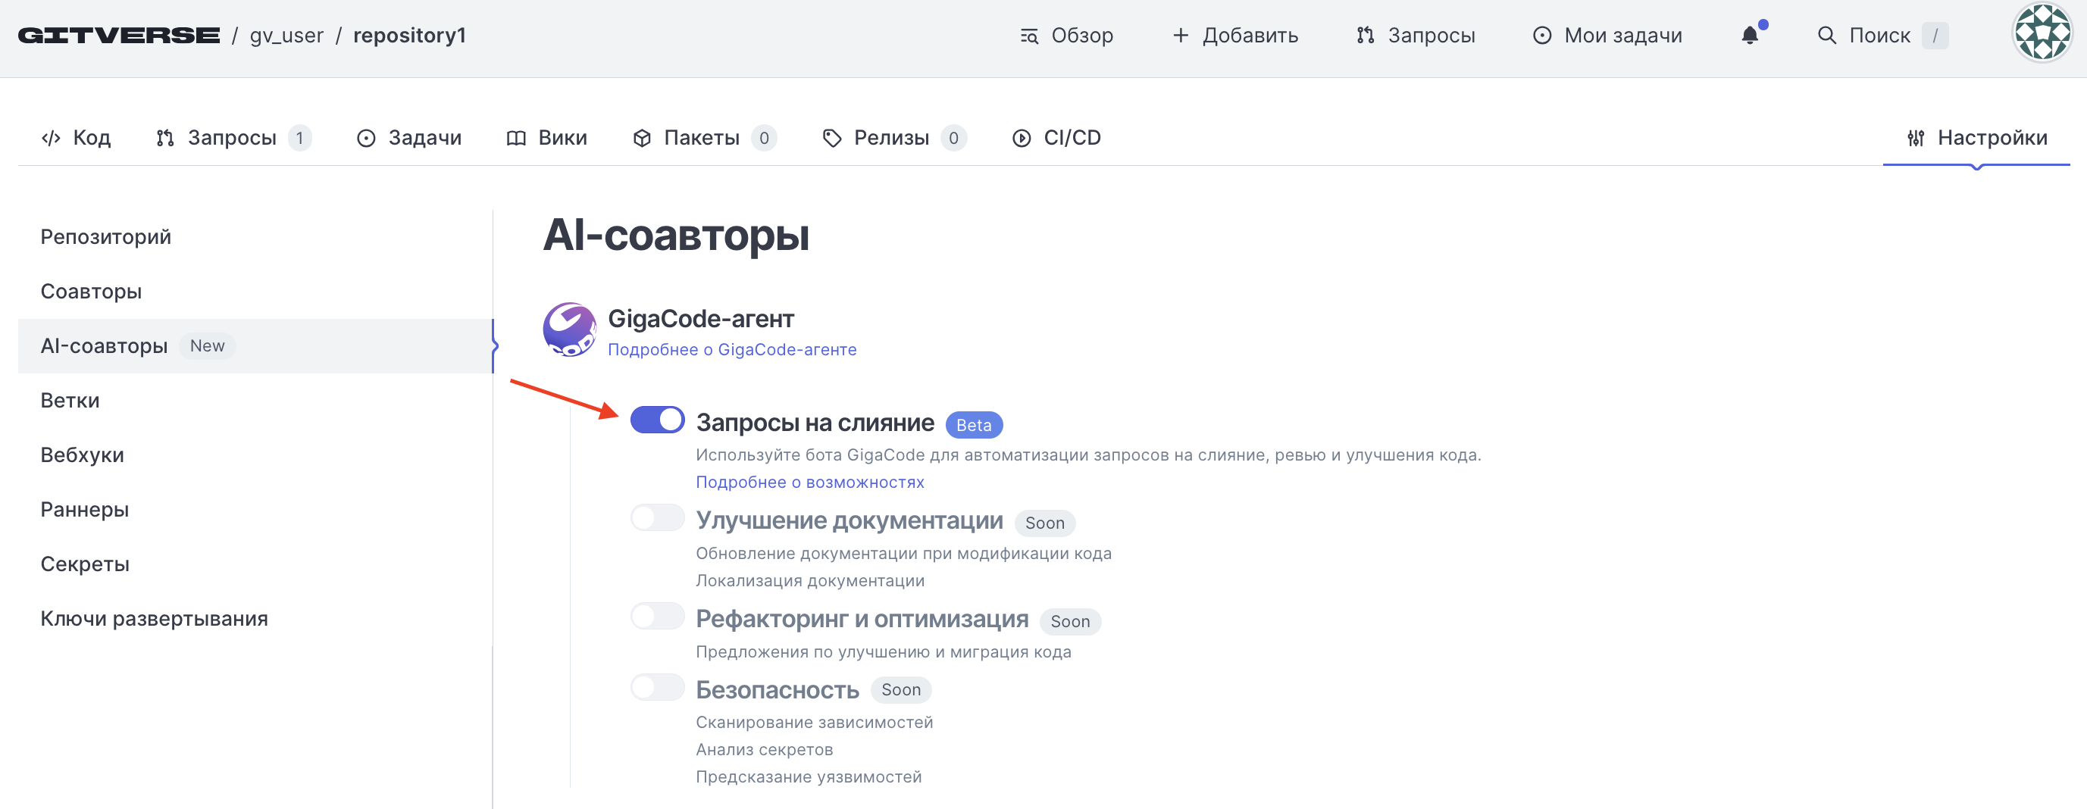Click the GigaCode-агент title
Viewport: 2087px width, 809px height.
pyautogui.click(x=701, y=318)
